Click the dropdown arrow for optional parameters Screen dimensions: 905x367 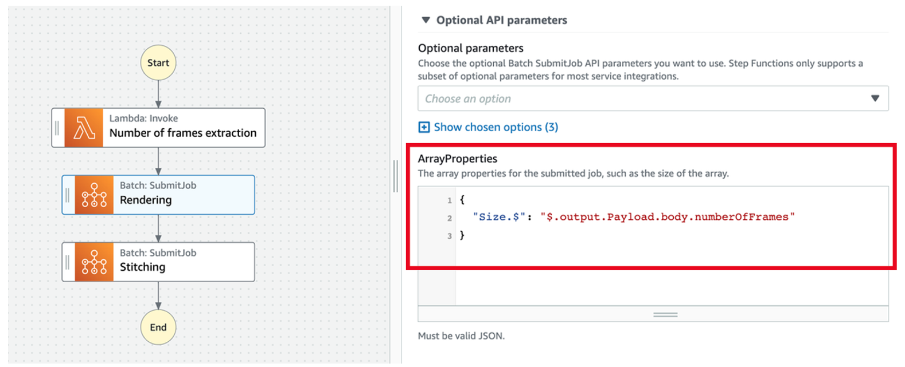[x=876, y=98]
